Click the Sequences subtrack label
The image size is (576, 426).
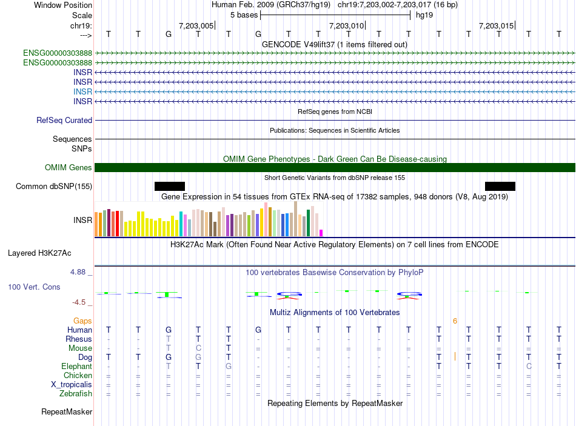72,139
